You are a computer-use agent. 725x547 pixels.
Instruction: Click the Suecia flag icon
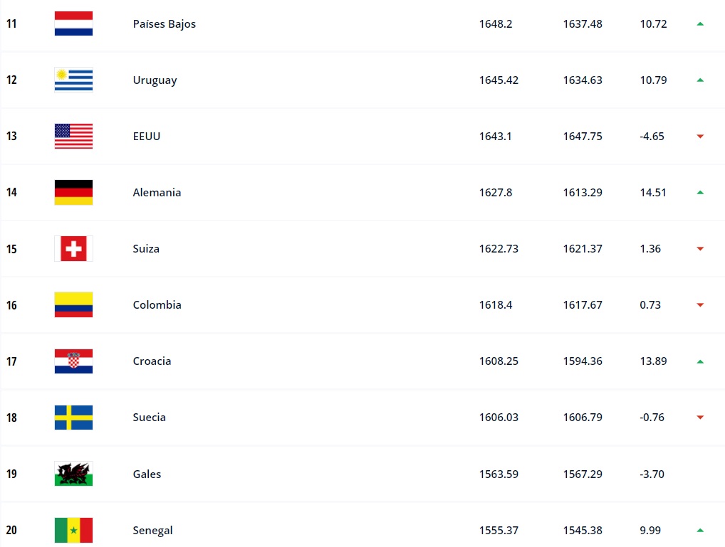(73, 417)
